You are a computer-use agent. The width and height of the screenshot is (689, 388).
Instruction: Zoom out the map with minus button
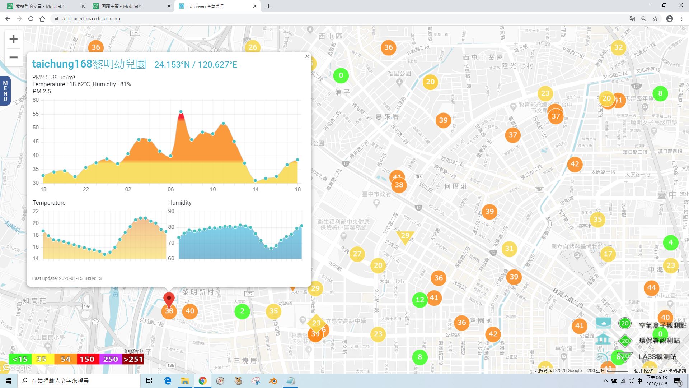pyautogui.click(x=13, y=57)
